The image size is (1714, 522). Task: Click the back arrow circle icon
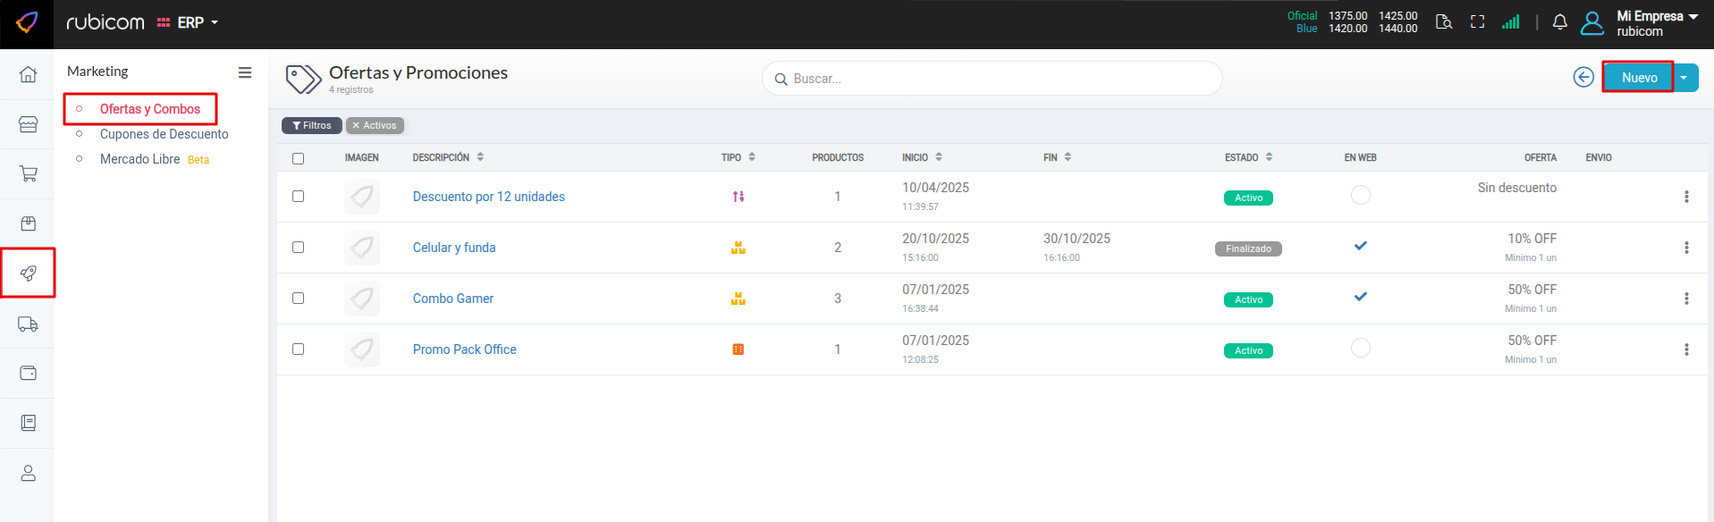(x=1583, y=78)
